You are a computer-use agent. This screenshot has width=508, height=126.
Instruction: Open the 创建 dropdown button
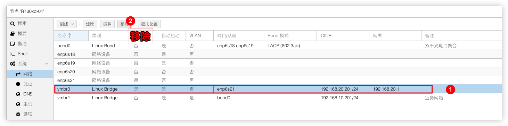coord(67,24)
